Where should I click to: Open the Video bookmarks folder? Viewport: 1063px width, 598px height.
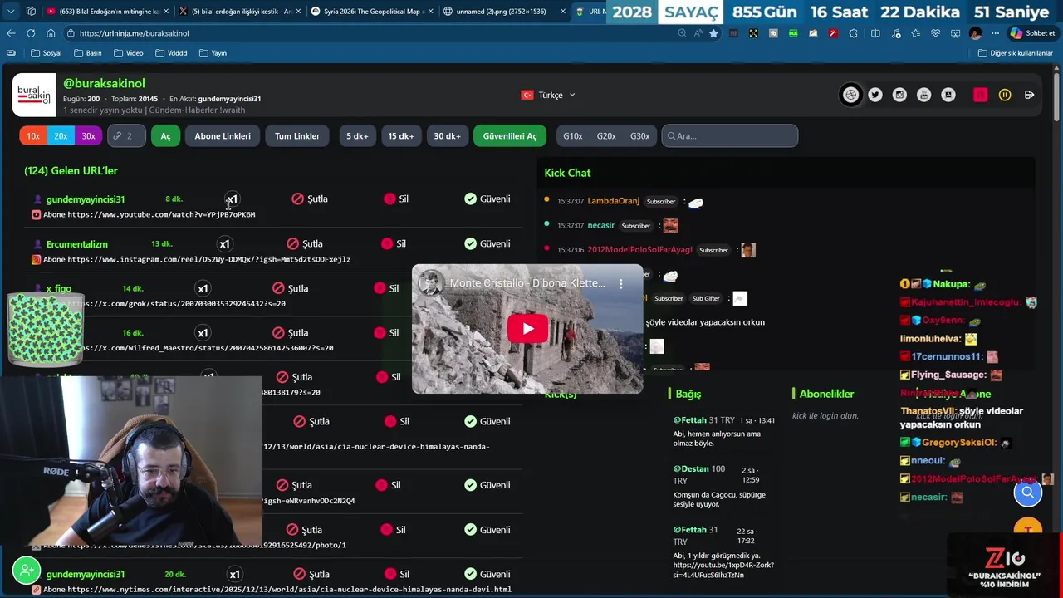coord(129,53)
